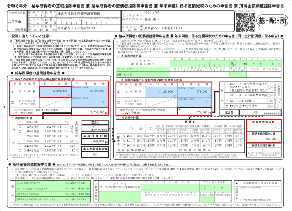Click the name field 鳥海 清一
The height and width of the screenshot is (211, 292).
tap(188, 20)
